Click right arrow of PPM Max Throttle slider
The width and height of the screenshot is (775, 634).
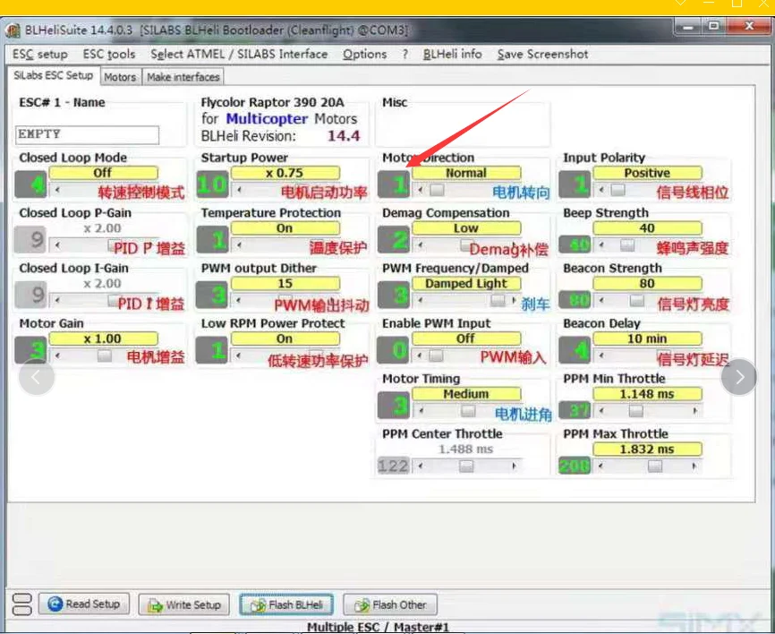point(695,467)
